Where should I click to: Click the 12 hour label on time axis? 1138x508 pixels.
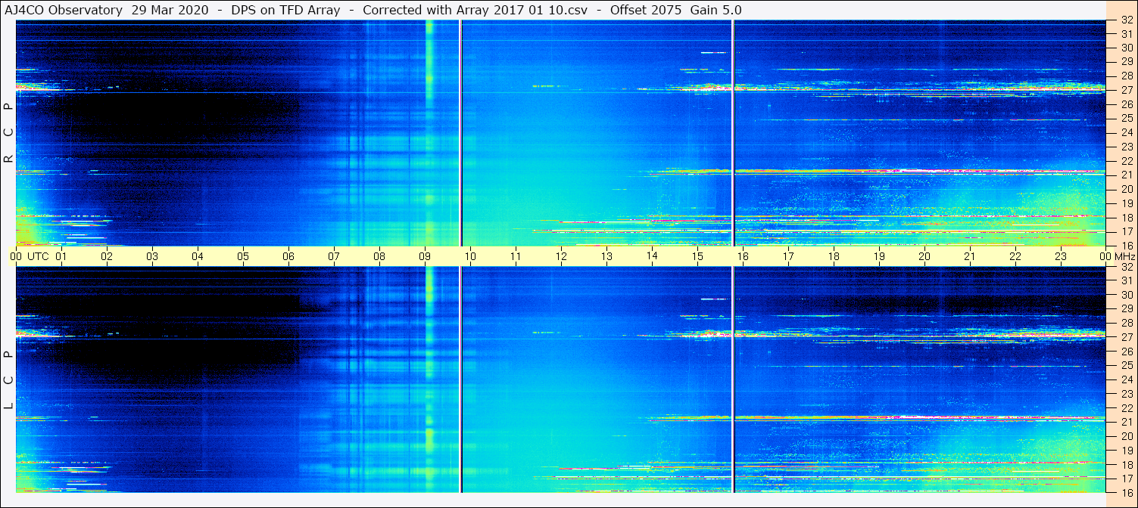(561, 256)
